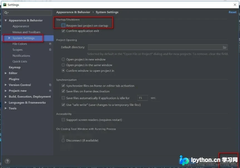
Task: Click the project-level icon beside Project: new
Action: pyautogui.click(x=50, y=91)
